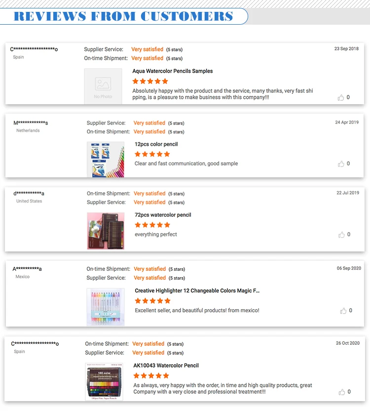Open Aqua Watercolor Pencils Samples product title
Screen dimensions: 370x416
click(172, 71)
